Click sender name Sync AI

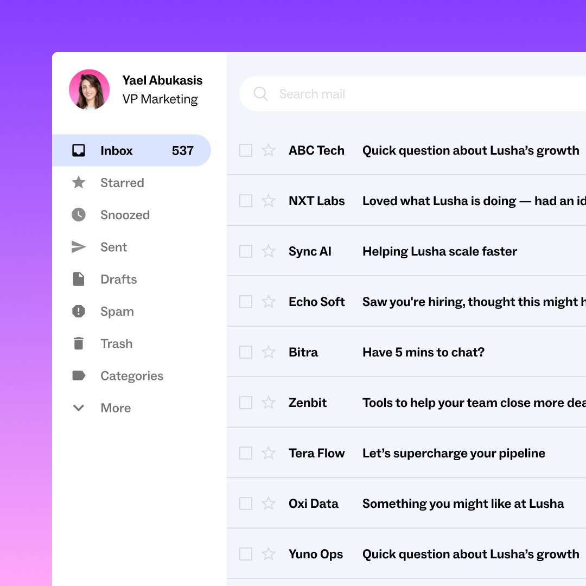[x=310, y=252]
